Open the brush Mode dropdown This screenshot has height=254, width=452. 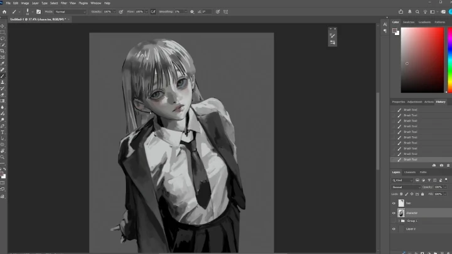(70, 12)
